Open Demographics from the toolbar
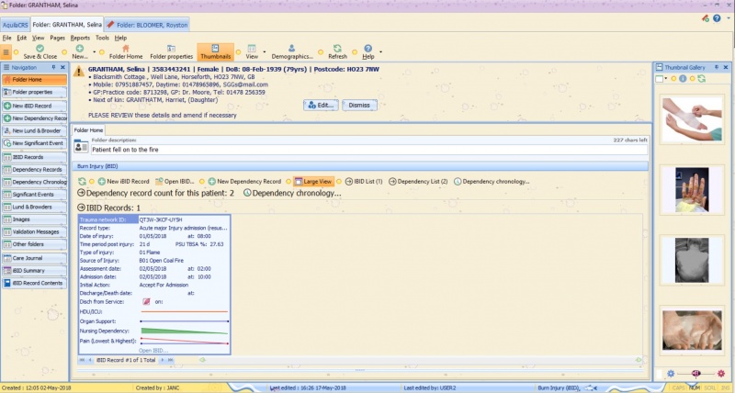 (x=292, y=52)
